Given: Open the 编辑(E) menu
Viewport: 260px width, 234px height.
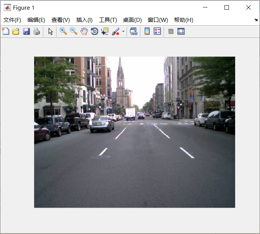Looking at the screenshot, I should pos(36,20).
